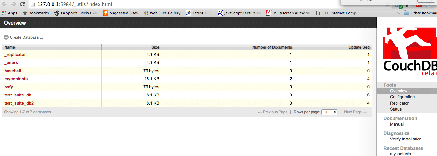The image size is (437, 156).
Task: Sort by Number of Documents header
Action: pyautogui.click(x=228, y=47)
